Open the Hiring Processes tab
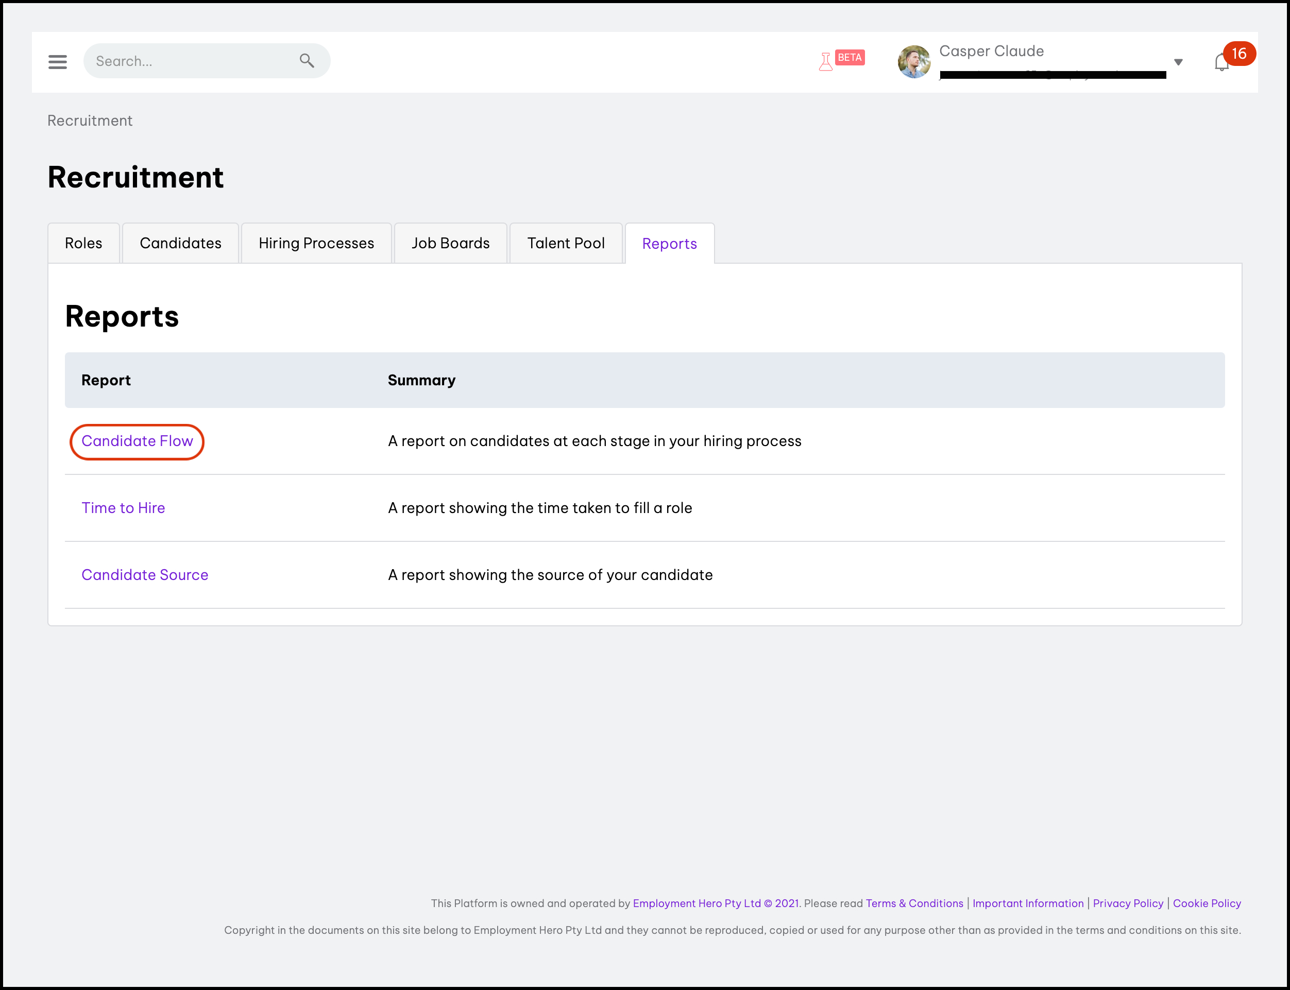The height and width of the screenshot is (990, 1290). pos(316,243)
